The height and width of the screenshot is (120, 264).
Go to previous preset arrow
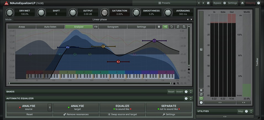click(199, 3)
